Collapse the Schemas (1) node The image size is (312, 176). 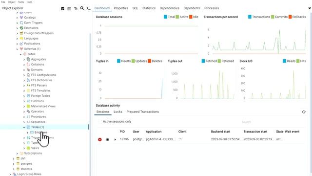tap(18, 49)
